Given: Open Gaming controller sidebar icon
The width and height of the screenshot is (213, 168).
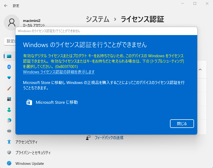Looking at the screenshot, I should pos(9,131).
